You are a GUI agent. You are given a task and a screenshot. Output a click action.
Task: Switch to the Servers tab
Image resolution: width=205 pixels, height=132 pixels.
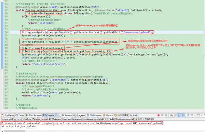point(67,115)
